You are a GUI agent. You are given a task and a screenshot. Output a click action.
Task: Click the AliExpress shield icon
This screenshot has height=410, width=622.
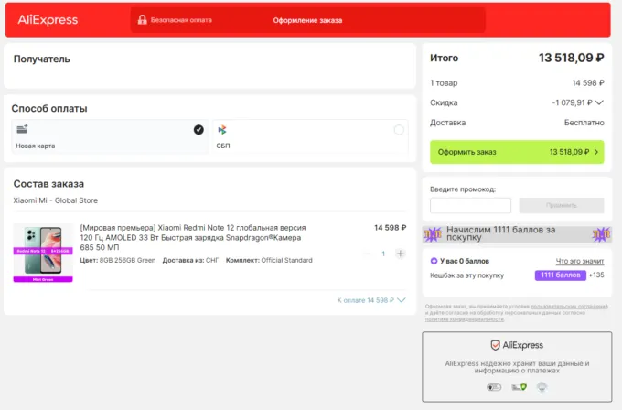495,345
